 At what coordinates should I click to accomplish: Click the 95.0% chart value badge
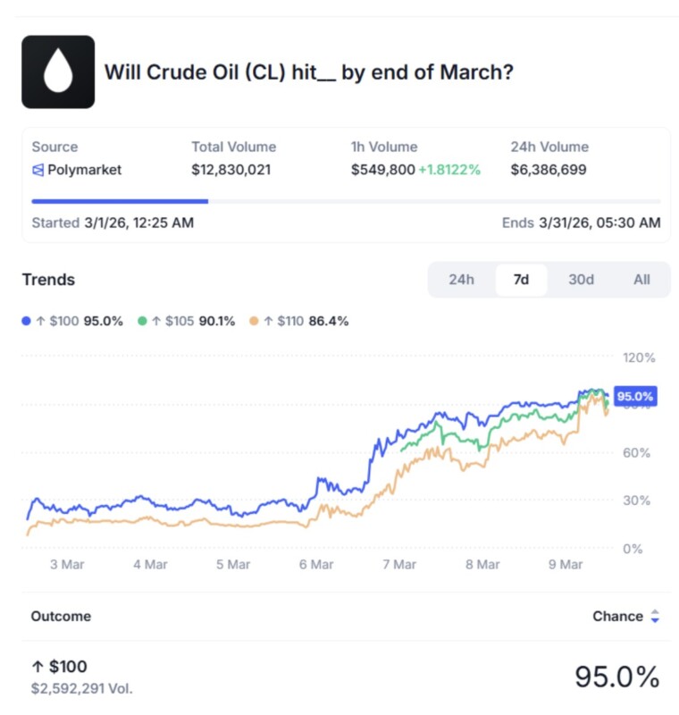coord(635,396)
